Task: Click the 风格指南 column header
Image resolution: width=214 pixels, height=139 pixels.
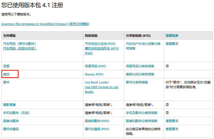Action: (91, 36)
